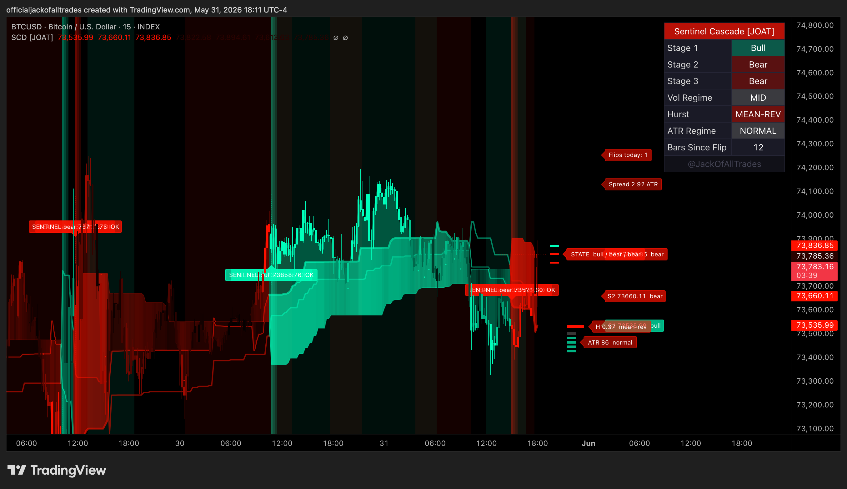Click the Hurst row label
The image size is (847, 489).
pyautogui.click(x=698, y=114)
